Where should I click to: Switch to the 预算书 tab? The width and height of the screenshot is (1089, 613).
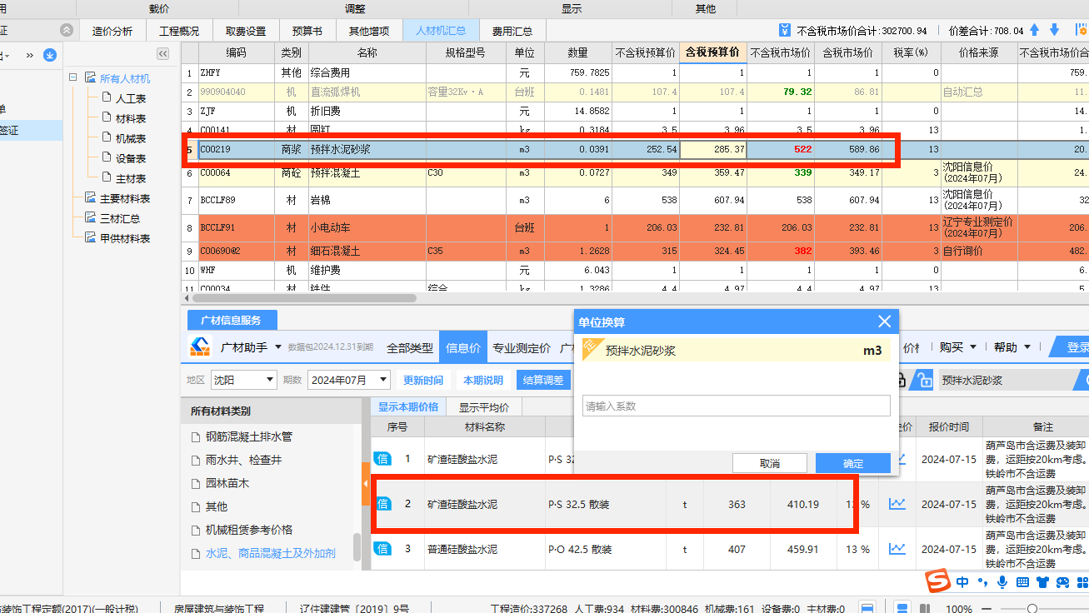coord(307,31)
